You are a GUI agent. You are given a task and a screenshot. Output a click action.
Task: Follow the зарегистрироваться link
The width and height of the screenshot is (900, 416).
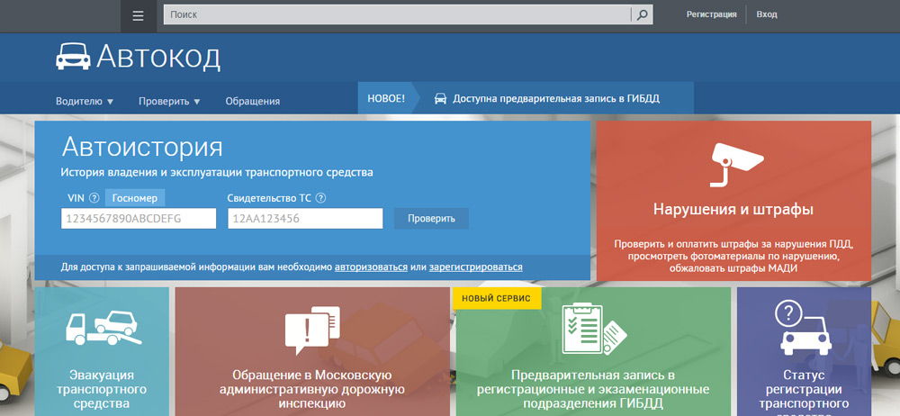(476, 267)
